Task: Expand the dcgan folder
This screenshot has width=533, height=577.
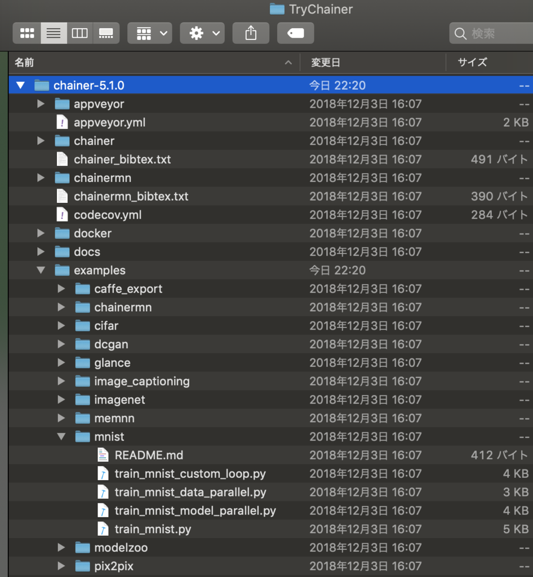Action: tap(61, 344)
